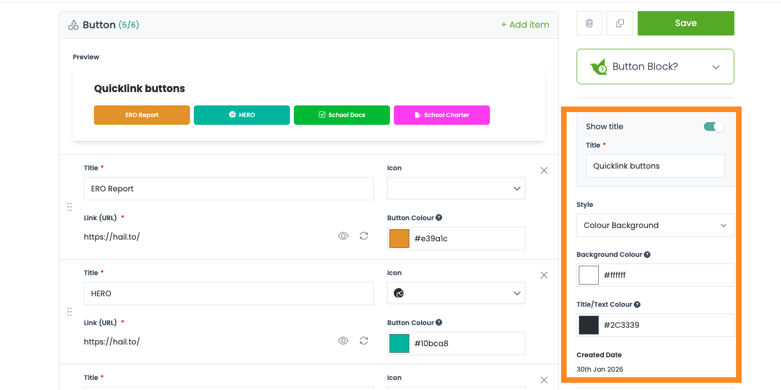Click the Quicklink buttons preview heading

[x=139, y=89]
